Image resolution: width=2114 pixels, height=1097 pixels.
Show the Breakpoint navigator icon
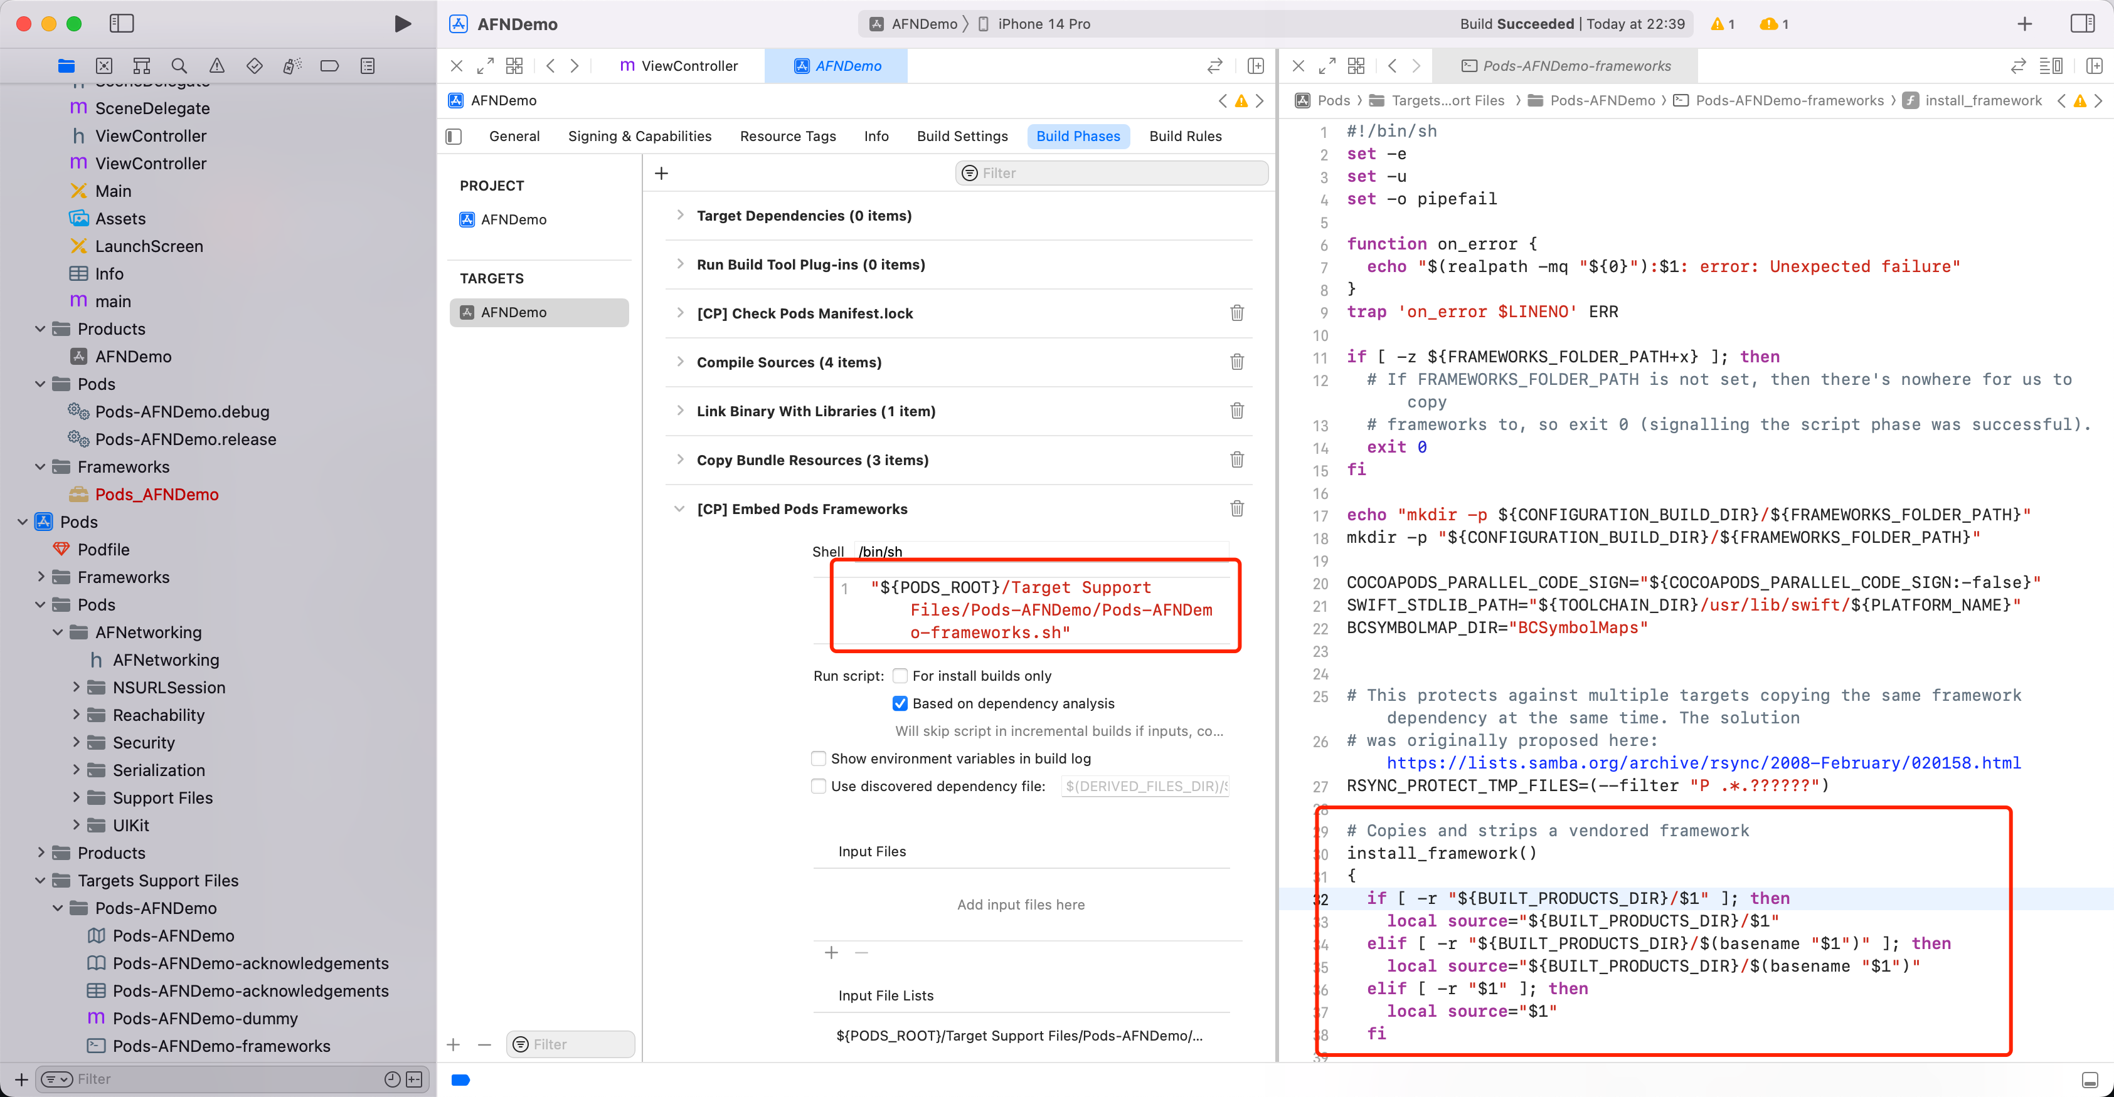click(330, 66)
